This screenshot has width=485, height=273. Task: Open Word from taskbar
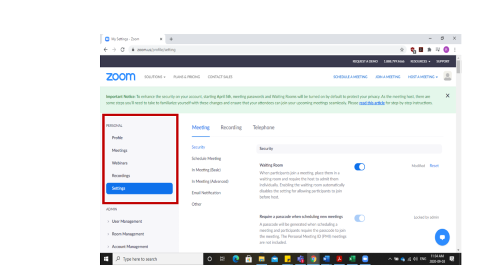(326, 259)
